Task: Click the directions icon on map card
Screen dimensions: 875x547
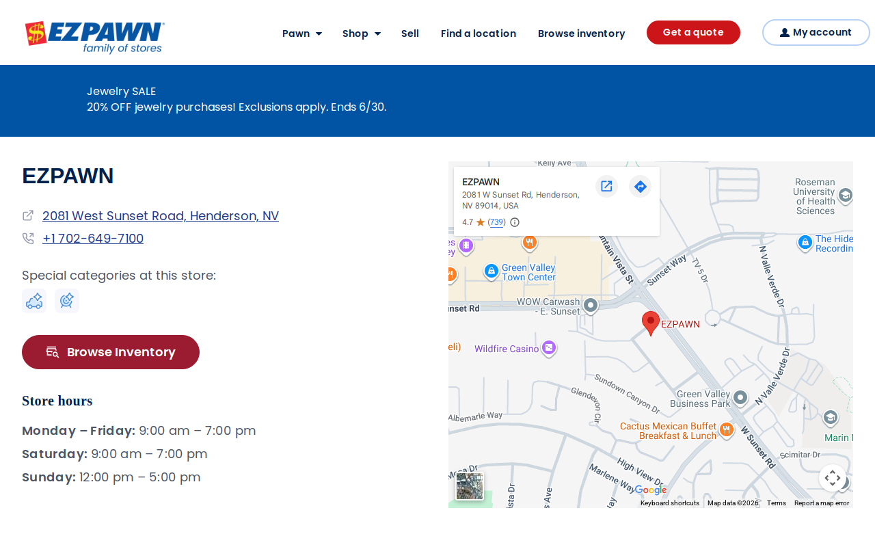Action: pyautogui.click(x=640, y=186)
